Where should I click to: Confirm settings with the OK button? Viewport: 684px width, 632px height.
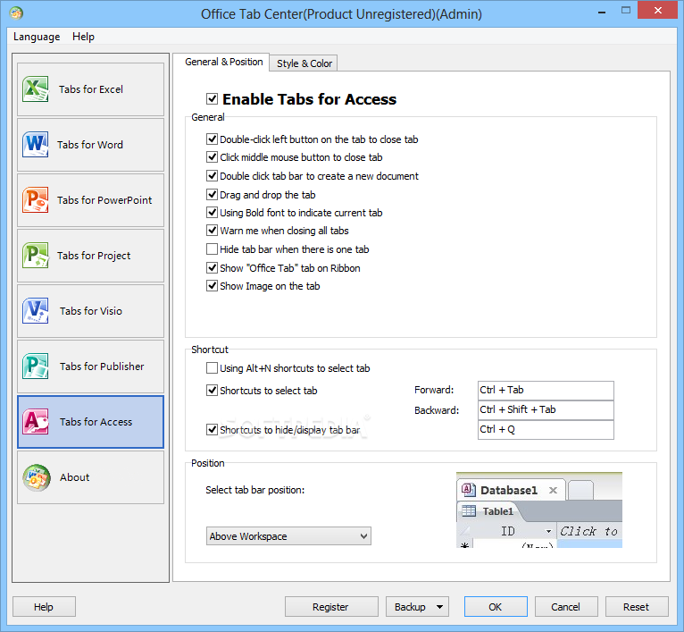coord(496,607)
